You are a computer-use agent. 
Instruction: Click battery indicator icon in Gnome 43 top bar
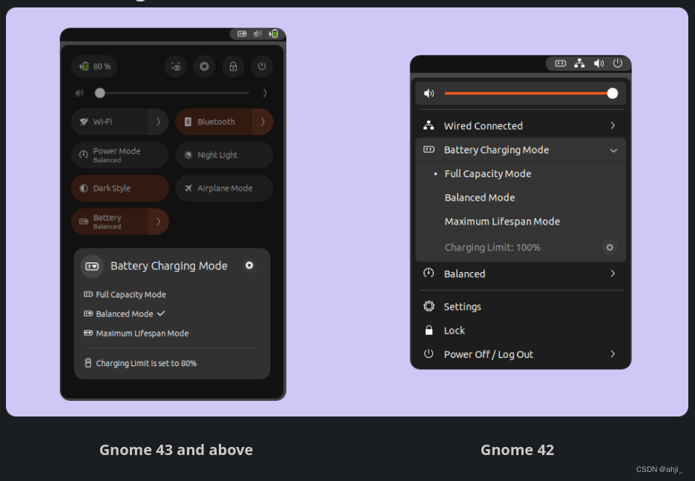(242, 33)
